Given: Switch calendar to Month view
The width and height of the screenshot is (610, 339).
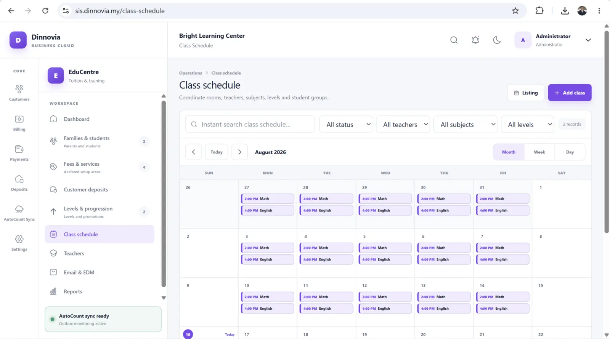Looking at the screenshot, I should 509,152.
